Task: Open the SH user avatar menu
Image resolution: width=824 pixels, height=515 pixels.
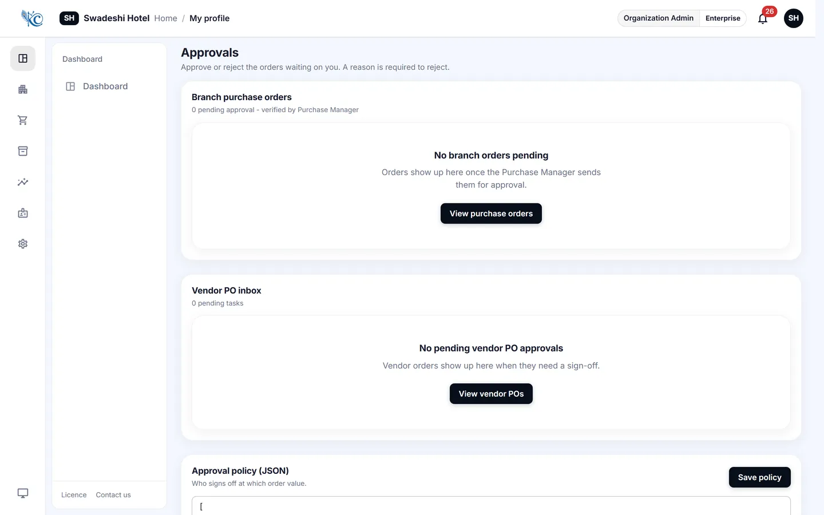Action: [794, 18]
